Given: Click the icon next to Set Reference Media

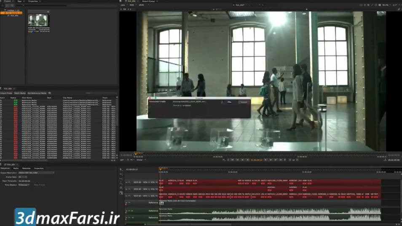Looking at the screenshot, I should tap(50, 93).
